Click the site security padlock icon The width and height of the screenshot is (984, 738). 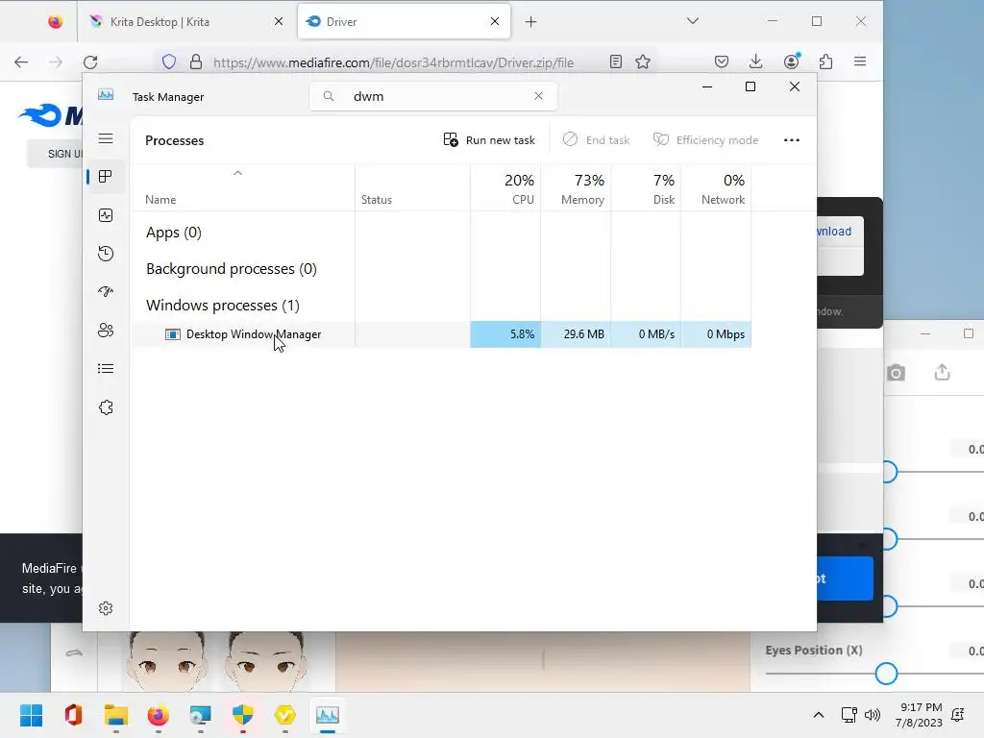[x=196, y=62]
